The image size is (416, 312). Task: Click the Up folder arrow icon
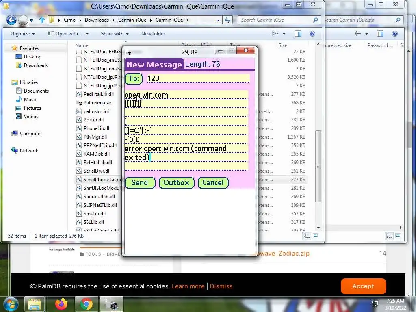[42, 20]
